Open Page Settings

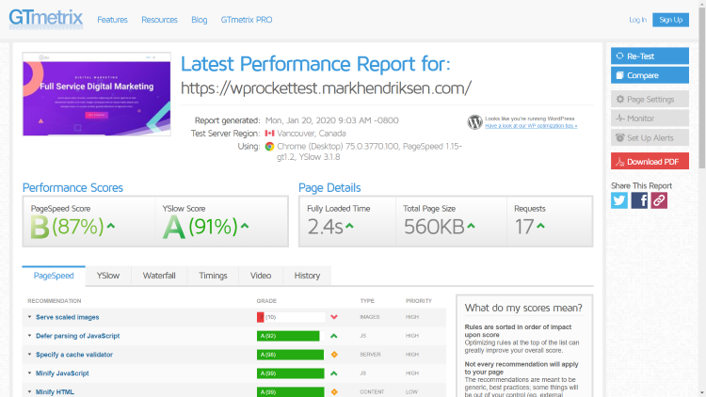(650, 99)
